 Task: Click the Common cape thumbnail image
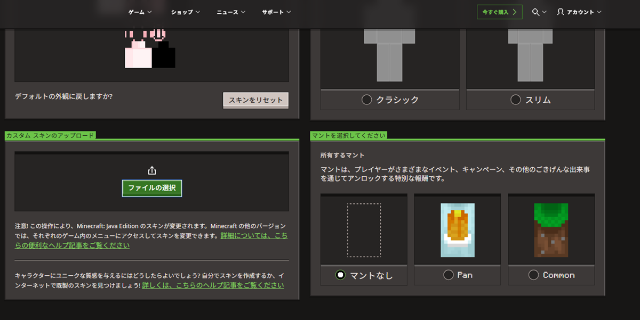pos(551,230)
